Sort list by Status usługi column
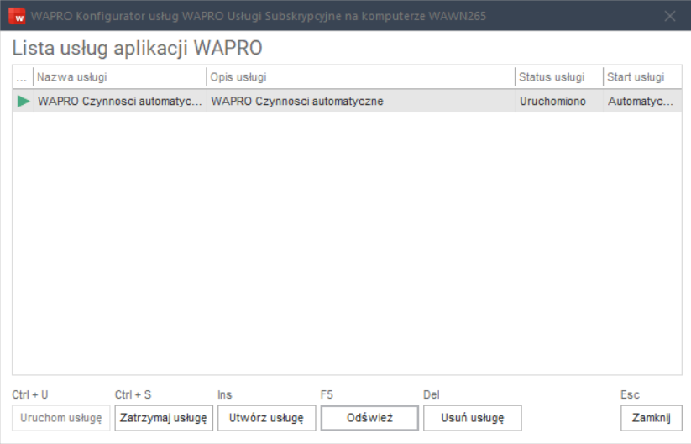 558,77
